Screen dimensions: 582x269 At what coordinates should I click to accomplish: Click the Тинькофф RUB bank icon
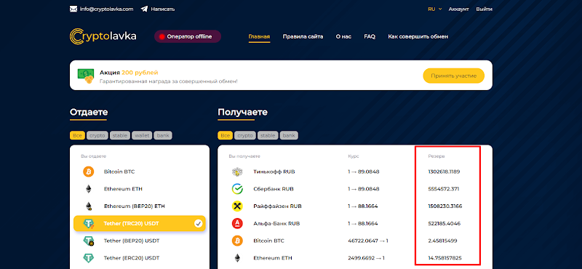[x=237, y=172]
